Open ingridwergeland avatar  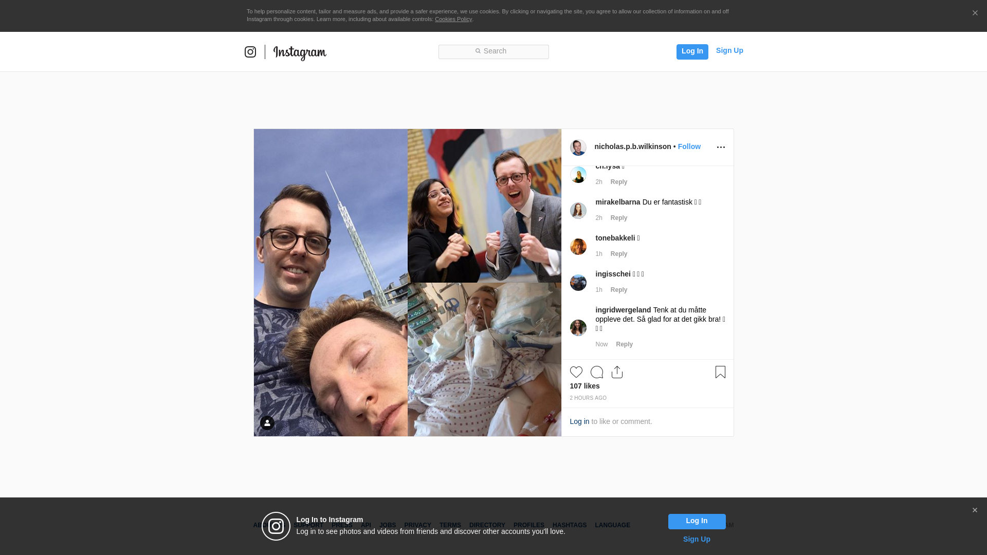[578, 328]
